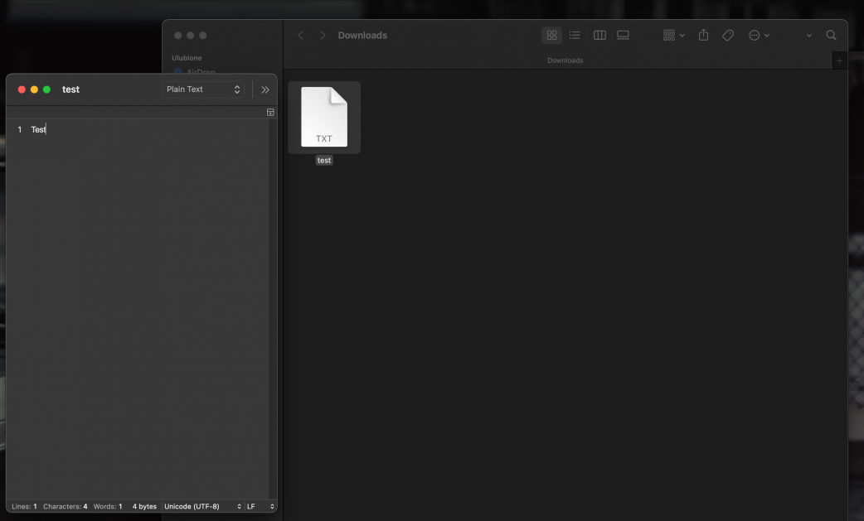Open Finder search with magnifier icon
This screenshot has height=521, width=864.
point(831,36)
